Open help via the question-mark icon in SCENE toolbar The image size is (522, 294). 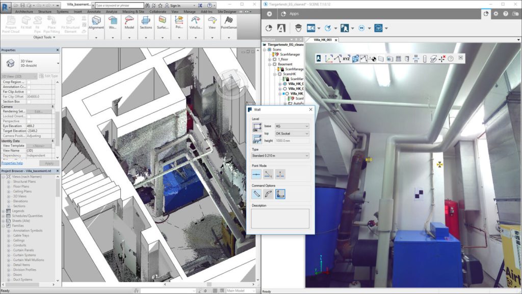(451, 58)
